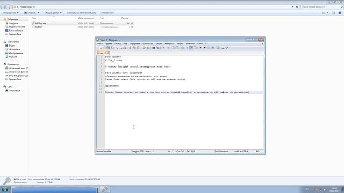Click the key icon app in taskbar
The width and height of the screenshot is (344, 193).
pyautogui.click(x=105, y=189)
